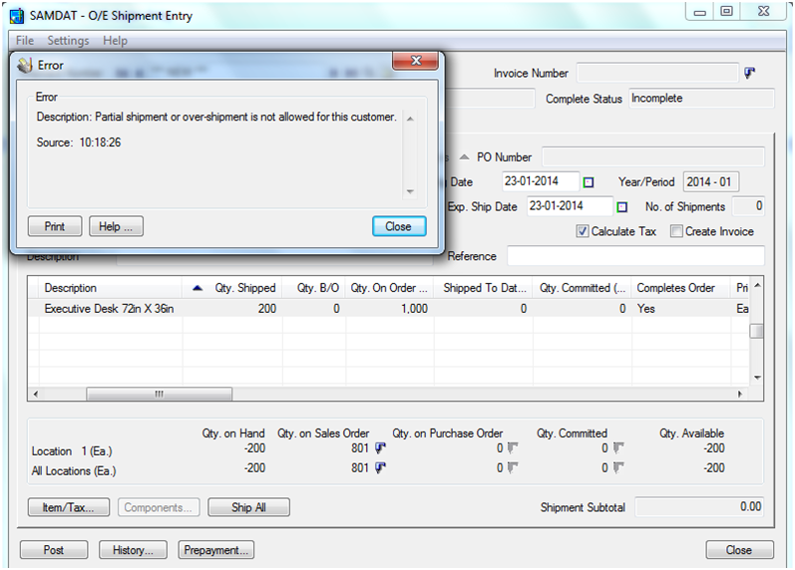Click Qty. Shipped value 200

(267, 309)
